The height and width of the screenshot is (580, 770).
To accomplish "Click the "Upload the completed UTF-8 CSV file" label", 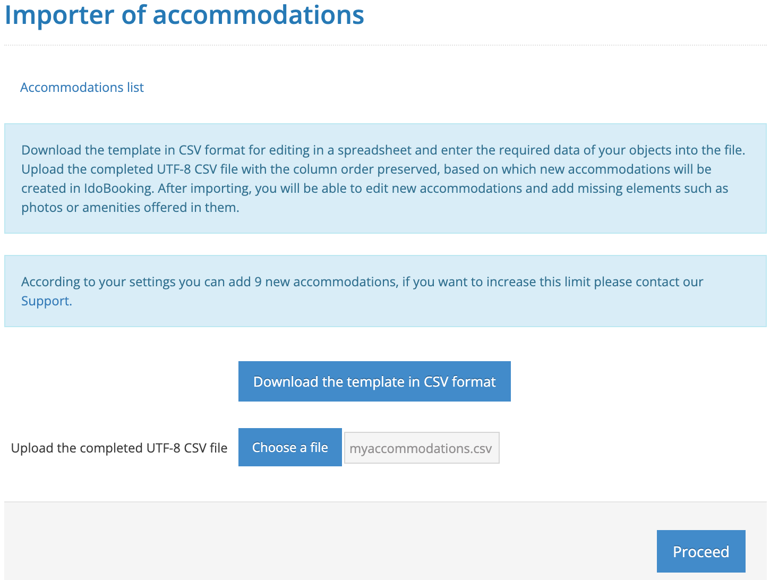I will point(119,448).
